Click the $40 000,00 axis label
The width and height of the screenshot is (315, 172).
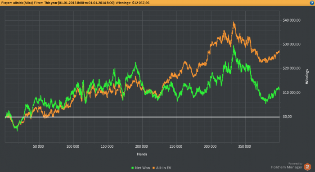[x=292, y=20]
